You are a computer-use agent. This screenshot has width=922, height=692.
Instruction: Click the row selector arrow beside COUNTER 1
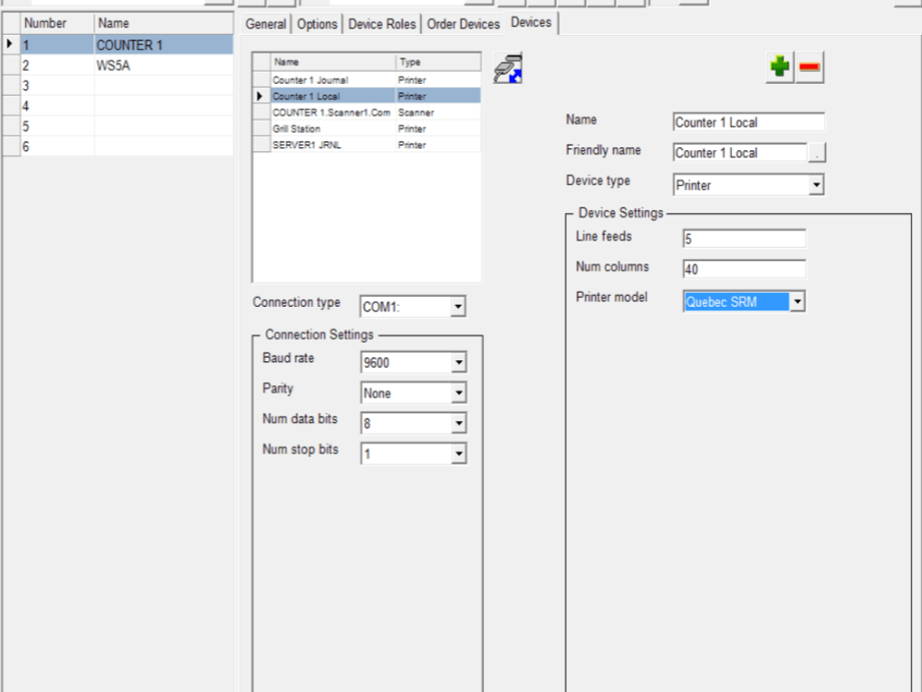click(x=7, y=42)
